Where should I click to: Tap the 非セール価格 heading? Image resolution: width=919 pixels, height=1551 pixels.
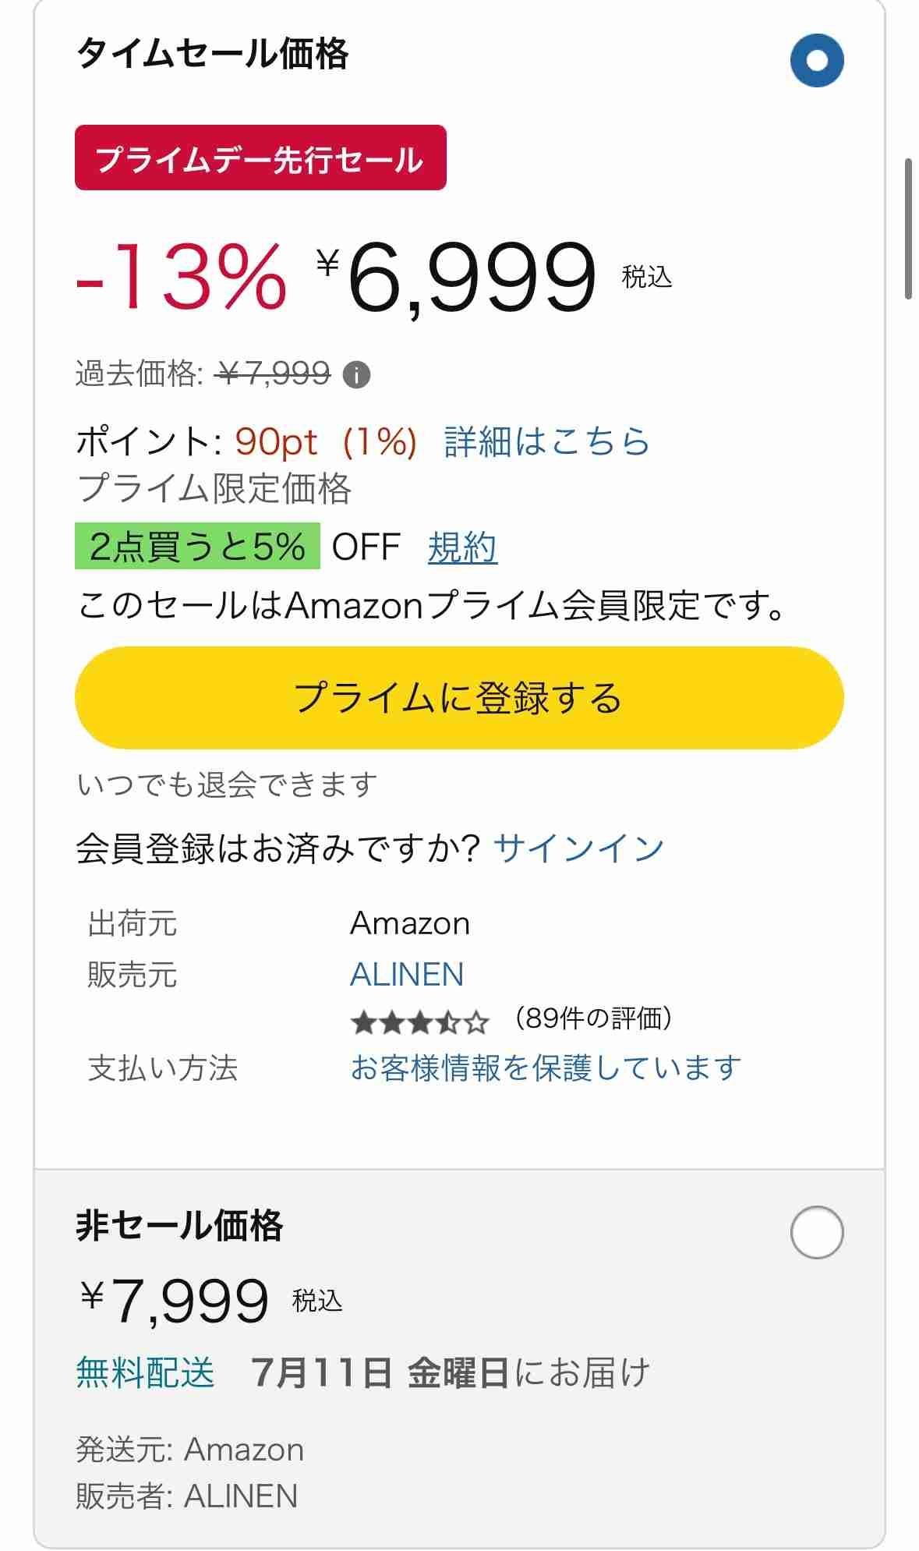[179, 1225]
